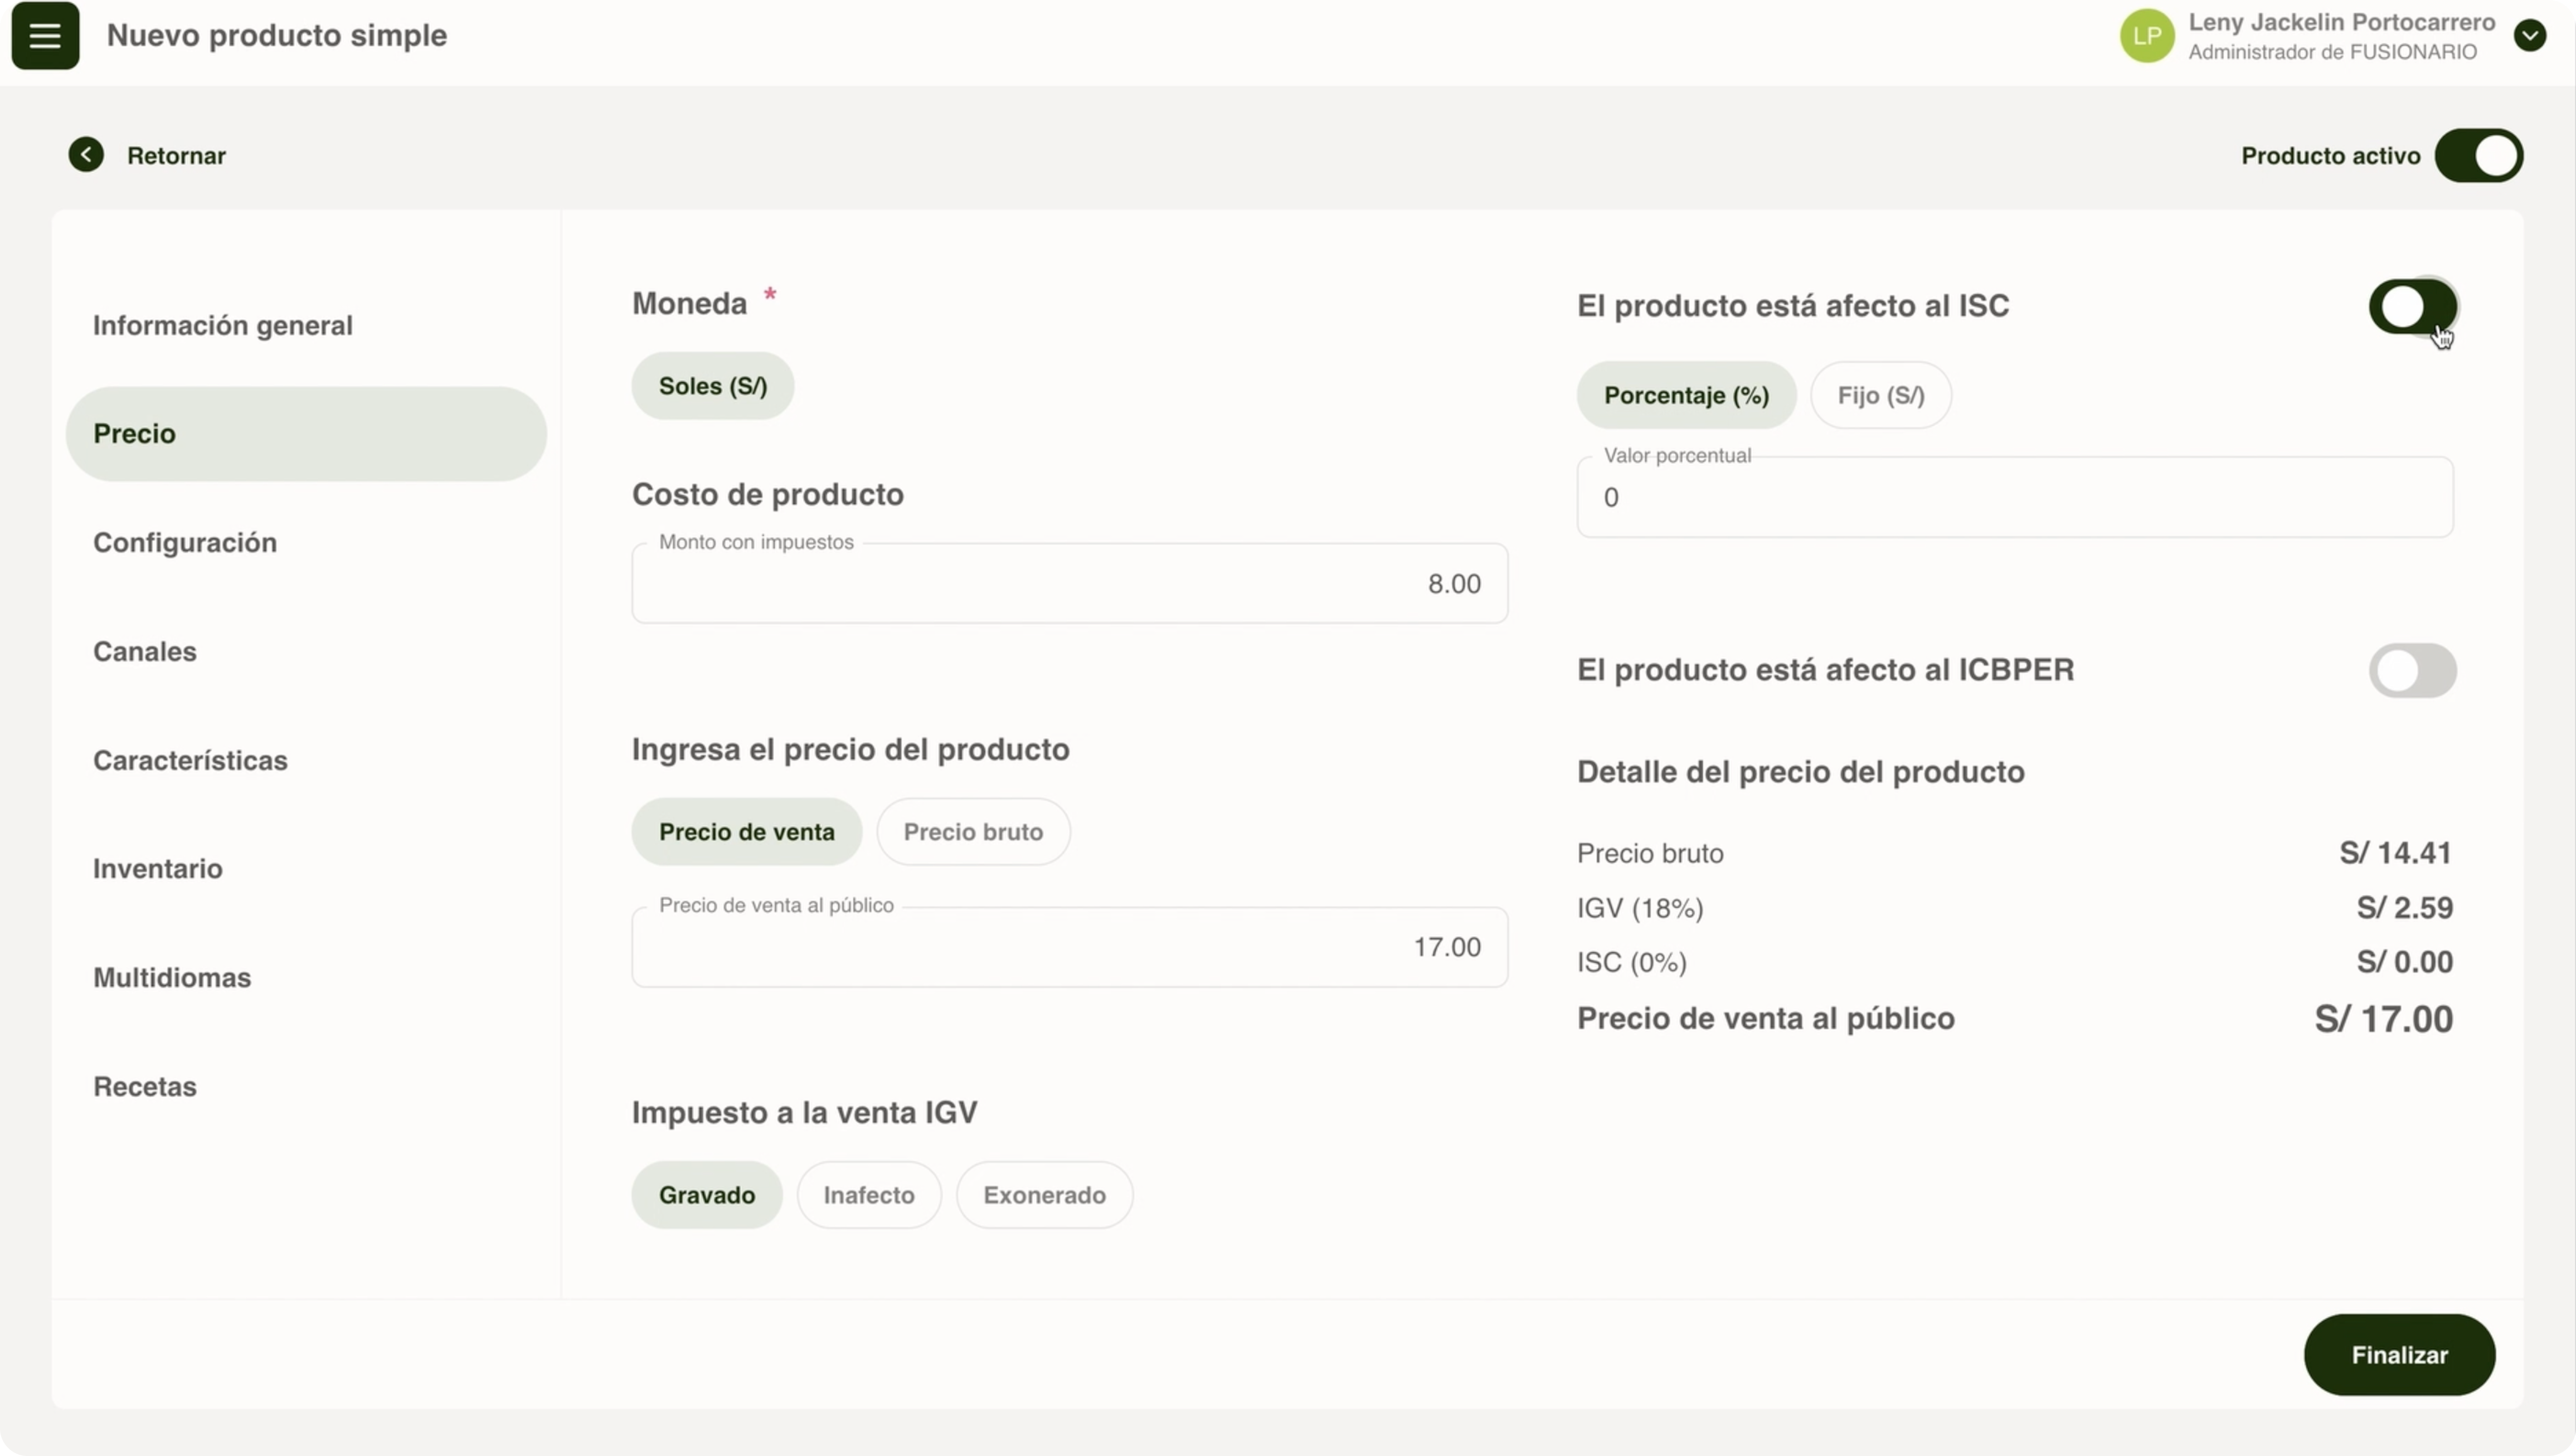The image size is (2576, 1456).
Task: Open the Inventario section
Action: (x=158, y=868)
